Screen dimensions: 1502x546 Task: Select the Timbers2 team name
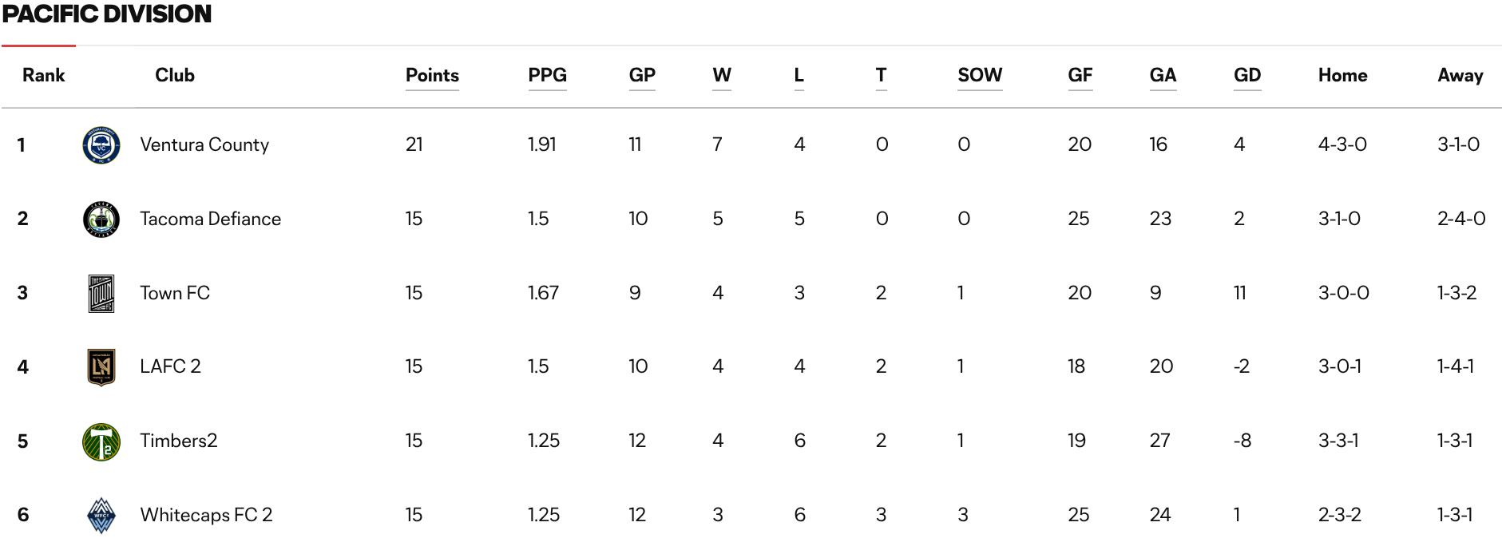point(178,441)
